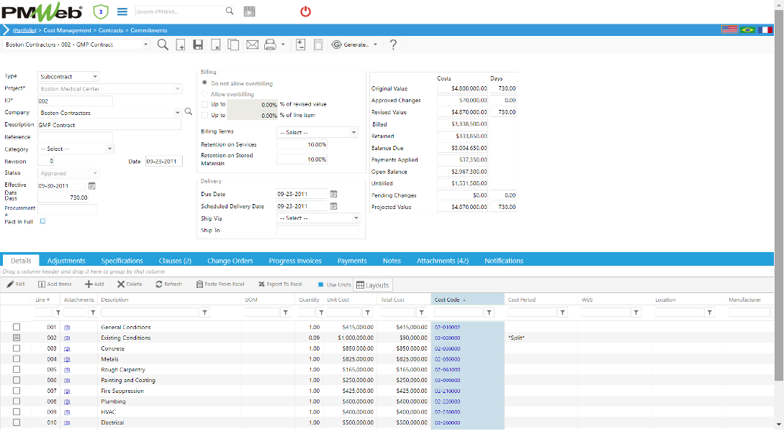Switch language with the France flag icon
The height and width of the screenshot is (431, 784).
pyautogui.click(x=765, y=30)
